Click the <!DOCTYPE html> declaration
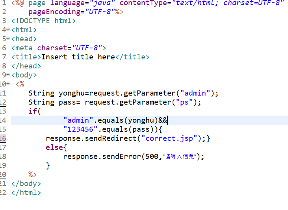 [x=43, y=21]
